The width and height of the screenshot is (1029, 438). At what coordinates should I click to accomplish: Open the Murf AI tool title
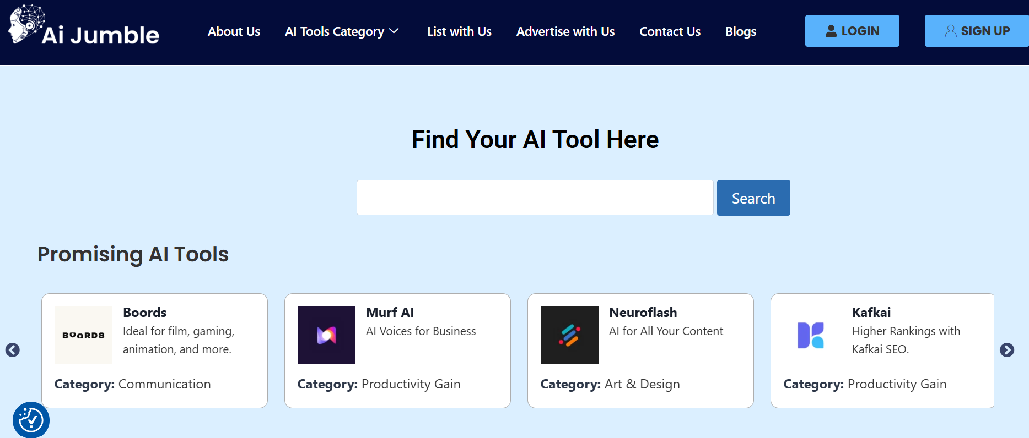[x=390, y=313]
